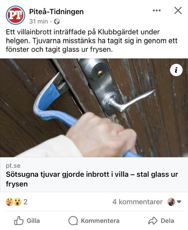Open the headline "Sötsugna tjuvar gjorde inbrott"
The width and height of the screenshot is (188, 230).
(92, 179)
